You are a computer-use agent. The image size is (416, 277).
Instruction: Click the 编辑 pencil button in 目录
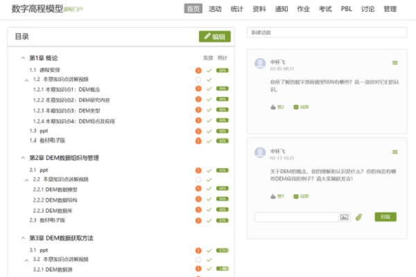(214, 37)
